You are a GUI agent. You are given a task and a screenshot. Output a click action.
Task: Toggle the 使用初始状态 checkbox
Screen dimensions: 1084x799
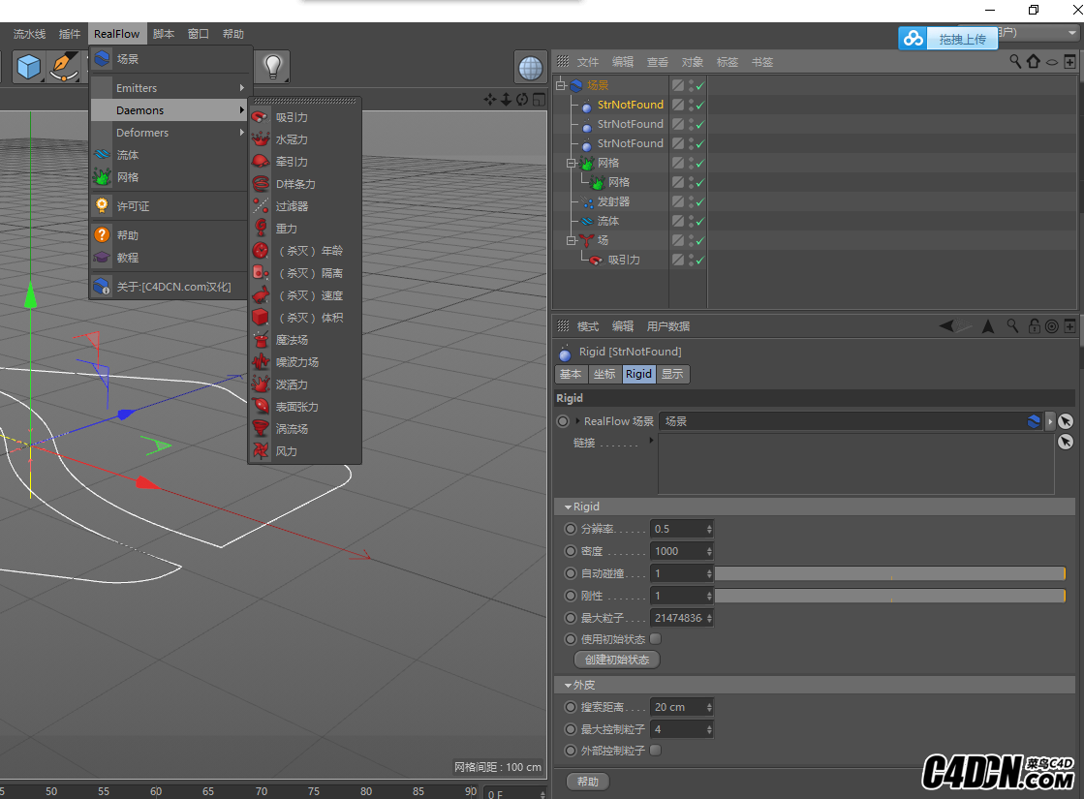click(656, 638)
